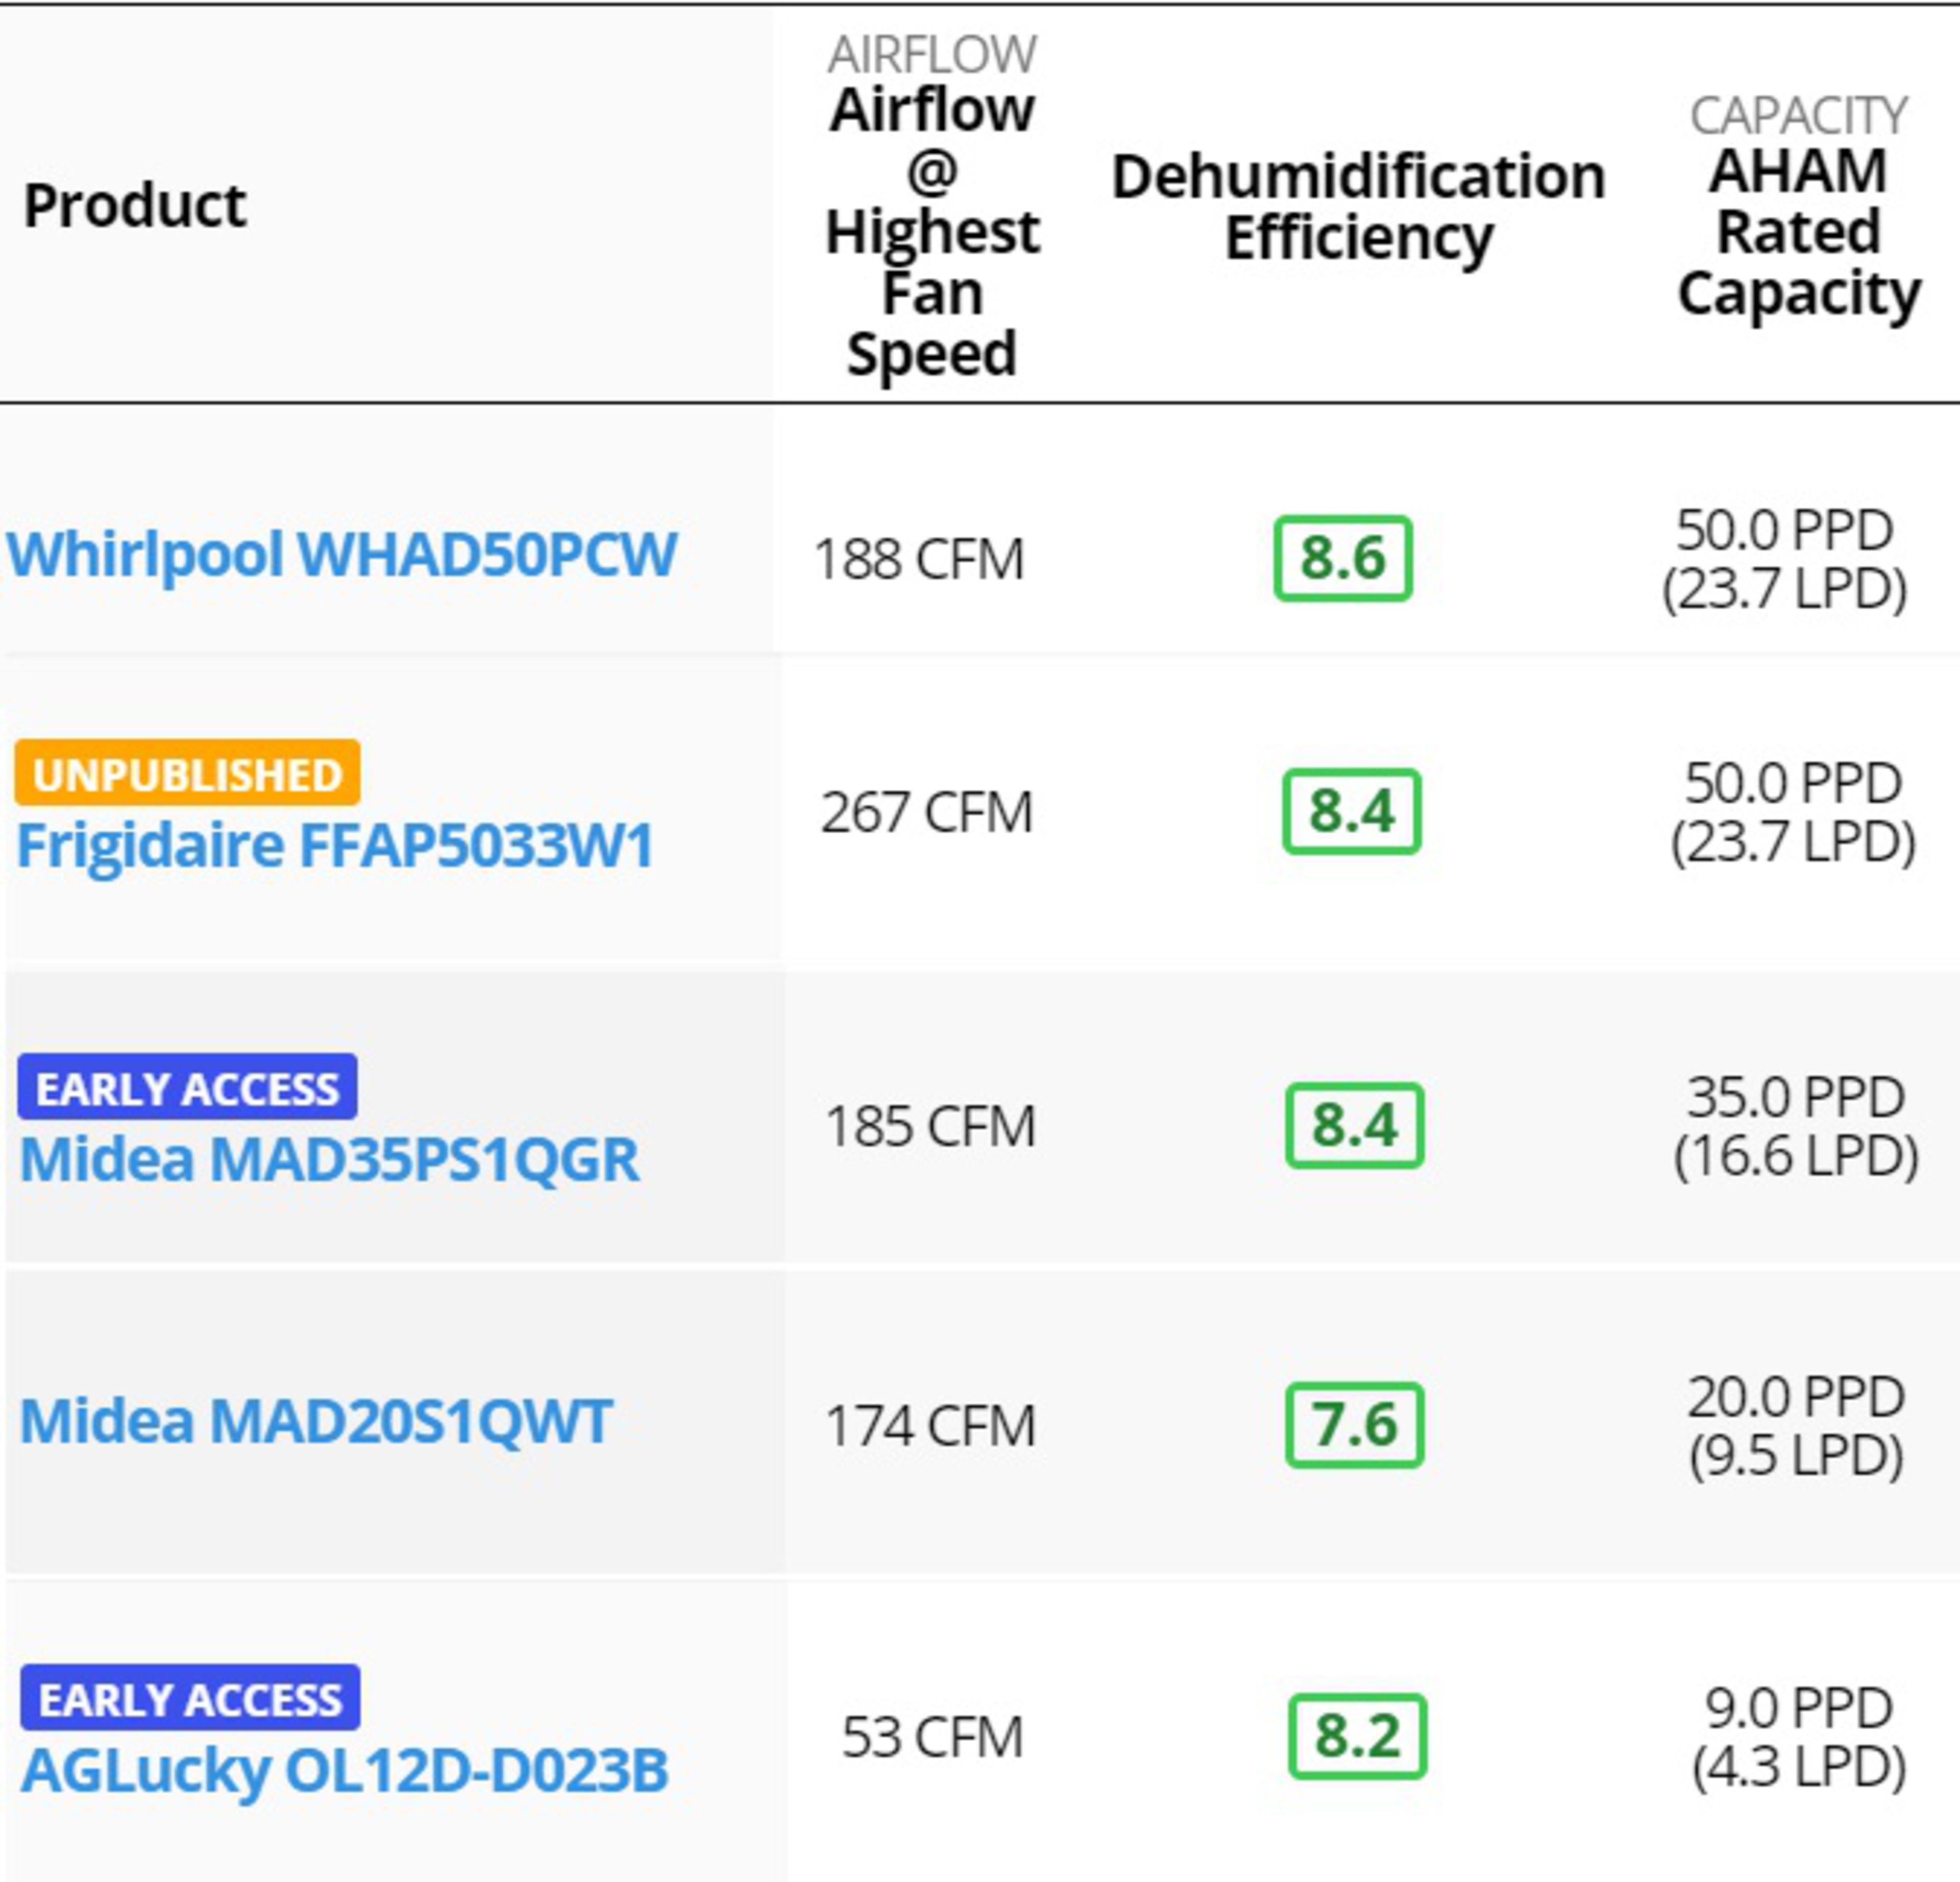Click the 8.6 efficiency score box
1960x1882 pixels.
[1342, 558]
